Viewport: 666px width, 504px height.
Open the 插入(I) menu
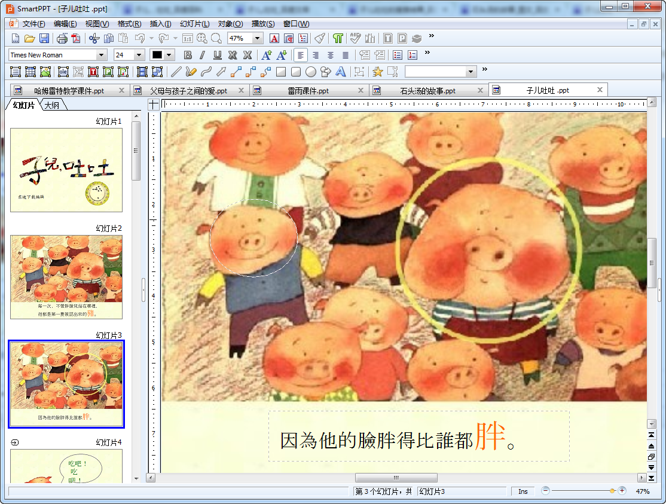160,24
